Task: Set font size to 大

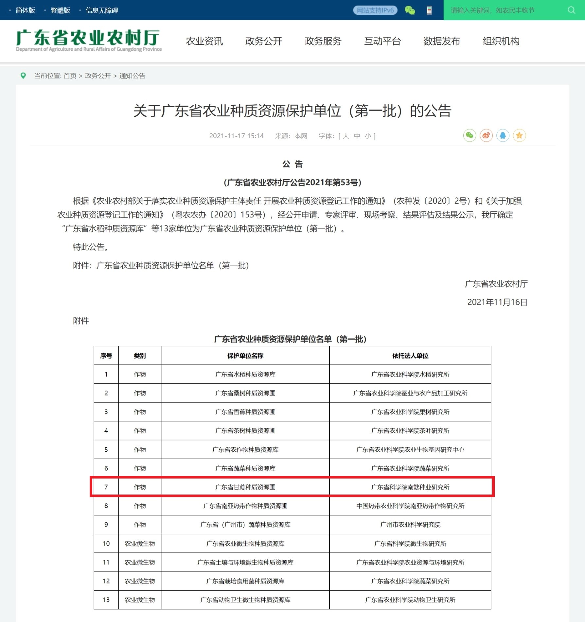Action: click(x=346, y=136)
